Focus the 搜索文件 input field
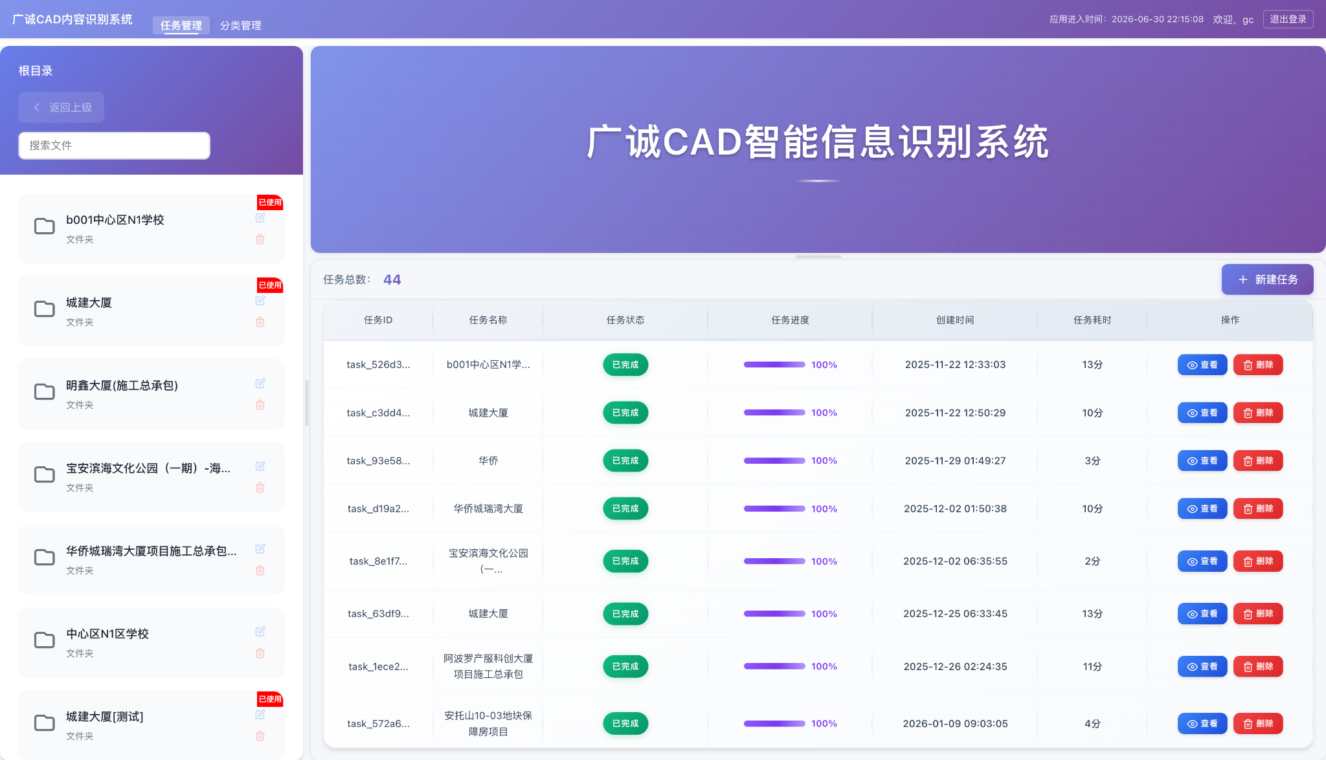Image resolution: width=1326 pixels, height=760 pixels. point(115,146)
